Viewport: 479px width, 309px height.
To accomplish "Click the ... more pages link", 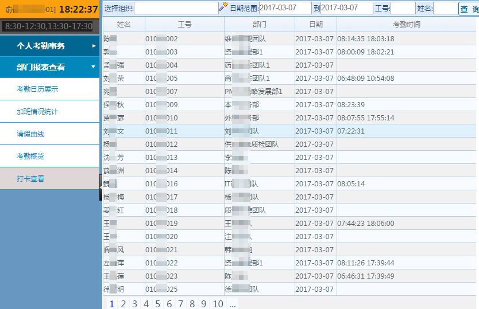I will click(232, 304).
